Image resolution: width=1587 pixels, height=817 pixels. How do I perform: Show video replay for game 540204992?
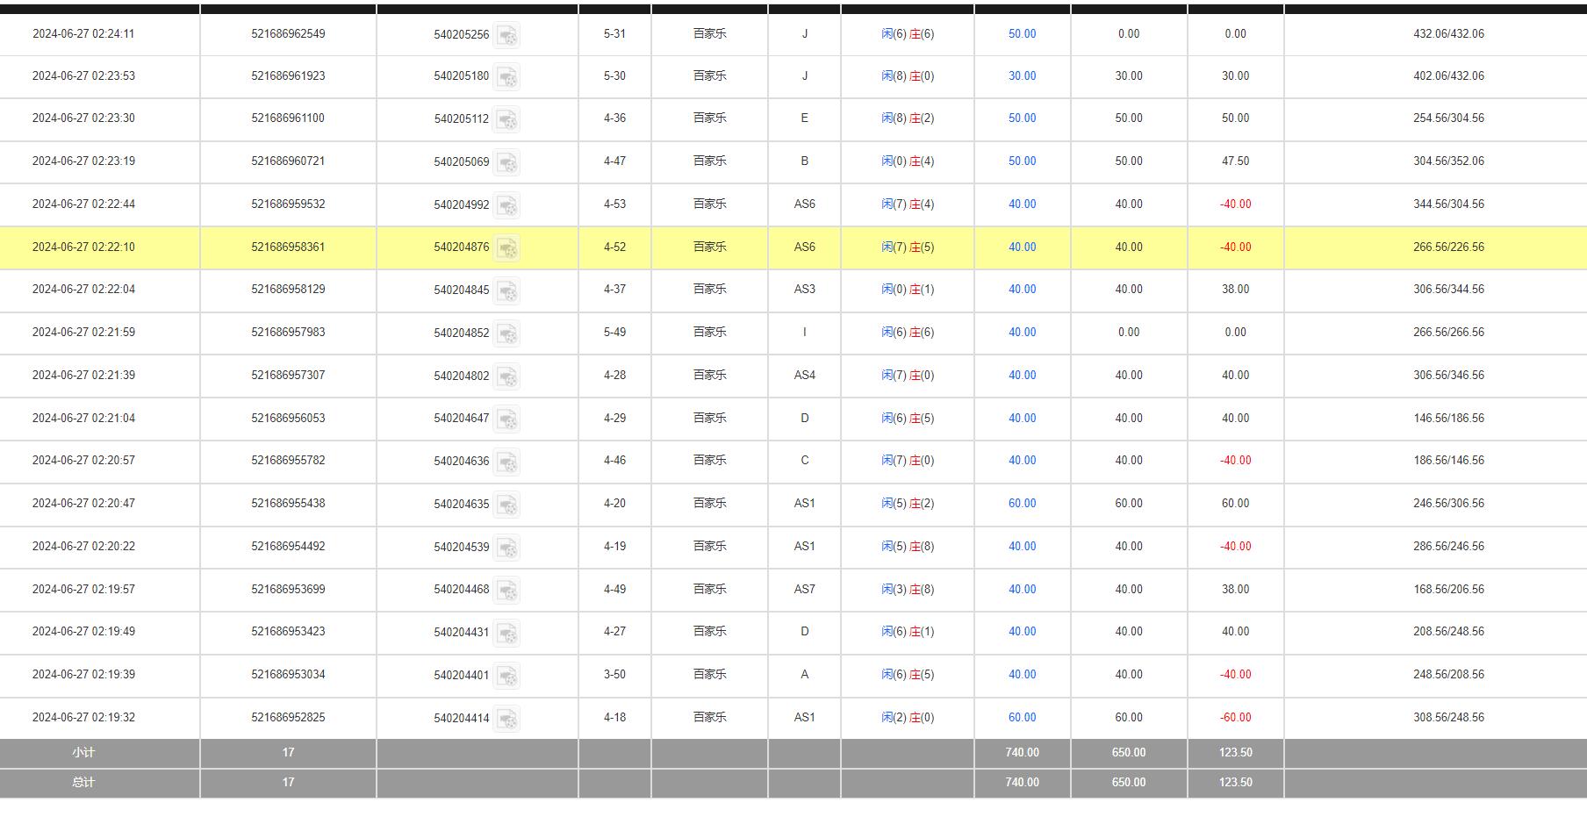(x=506, y=205)
